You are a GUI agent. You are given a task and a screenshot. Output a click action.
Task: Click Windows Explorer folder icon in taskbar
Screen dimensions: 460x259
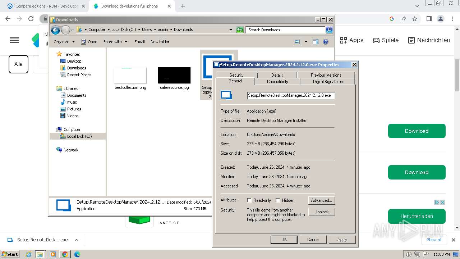coord(40,254)
